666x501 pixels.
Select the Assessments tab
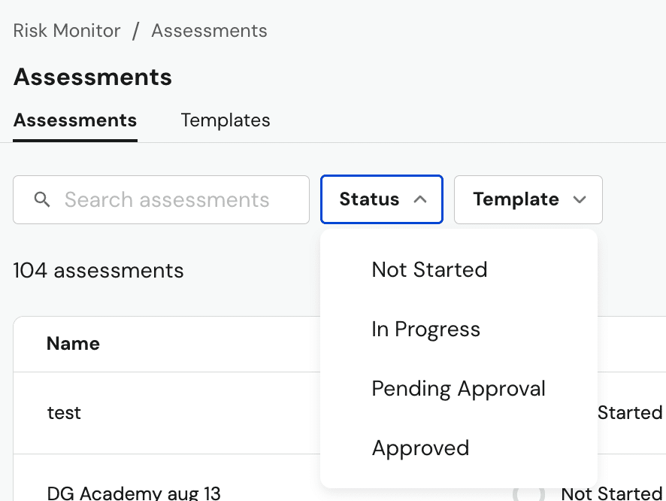pyautogui.click(x=75, y=120)
